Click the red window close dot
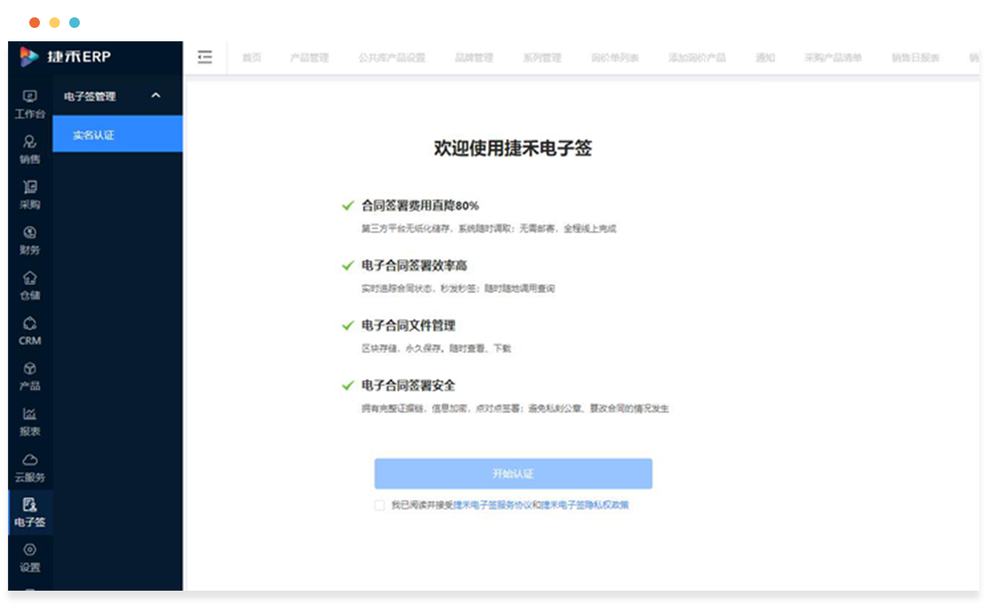Image resolution: width=990 pixels, height=616 pixels. click(35, 23)
